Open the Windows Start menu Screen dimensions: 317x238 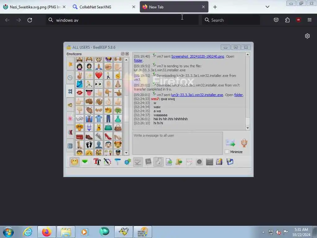8,232
